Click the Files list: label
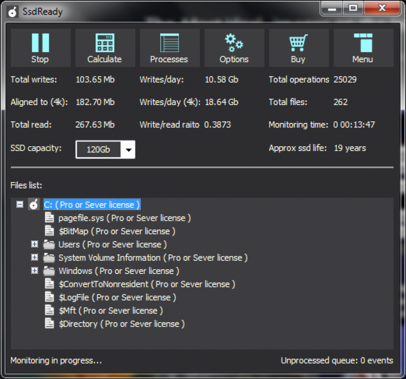The width and height of the screenshot is (406, 379). pyautogui.click(x=26, y=185)
